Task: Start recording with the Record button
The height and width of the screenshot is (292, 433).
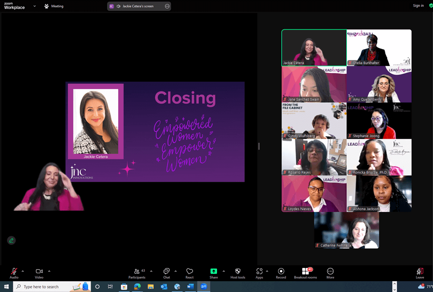Action: [281, 271]
